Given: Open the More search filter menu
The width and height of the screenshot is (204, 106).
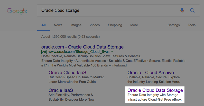Looking at the screenshot, I should point(134,25).
